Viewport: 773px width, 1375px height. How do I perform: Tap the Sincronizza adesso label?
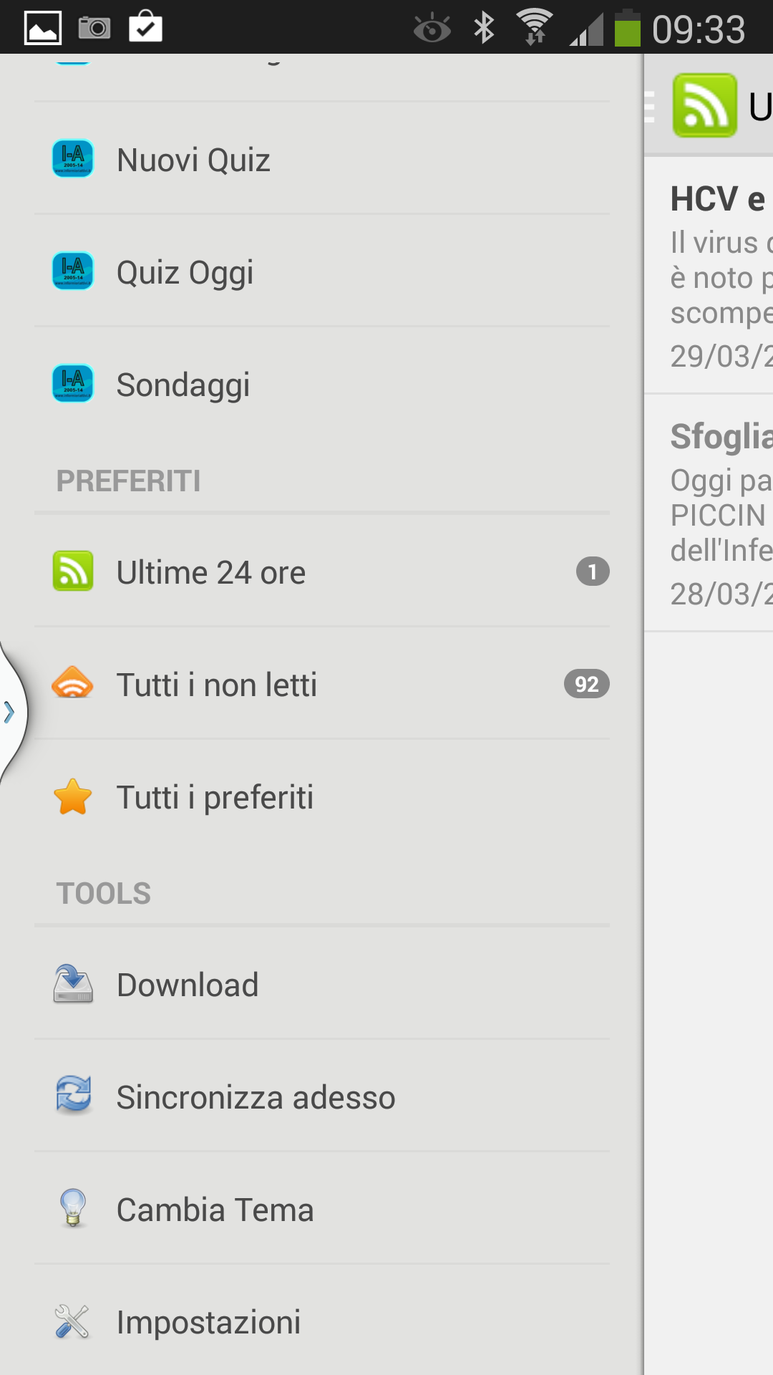[x=256, y=1097]
